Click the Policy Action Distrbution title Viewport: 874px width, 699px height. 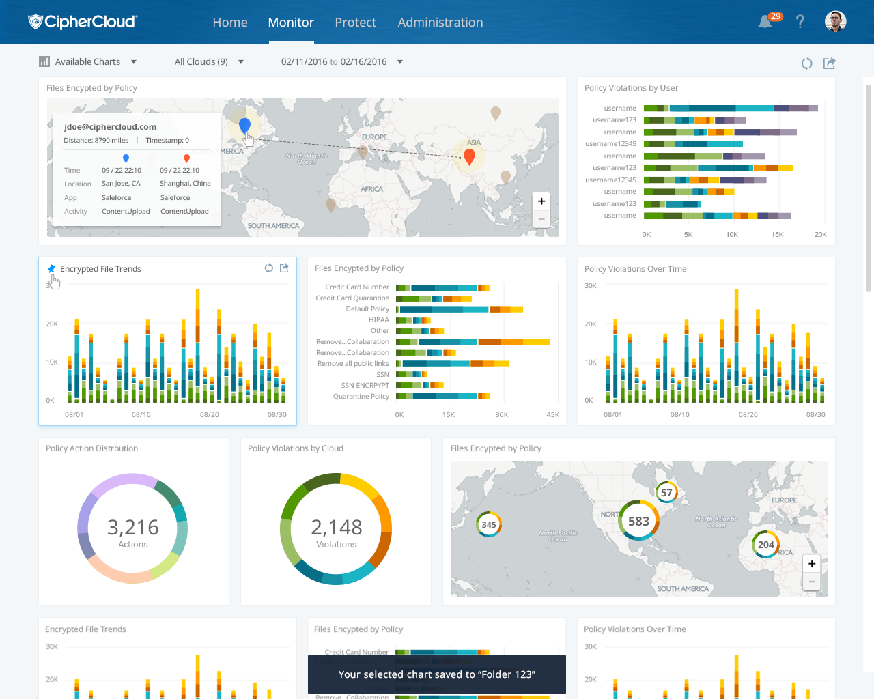pos(91,448)
